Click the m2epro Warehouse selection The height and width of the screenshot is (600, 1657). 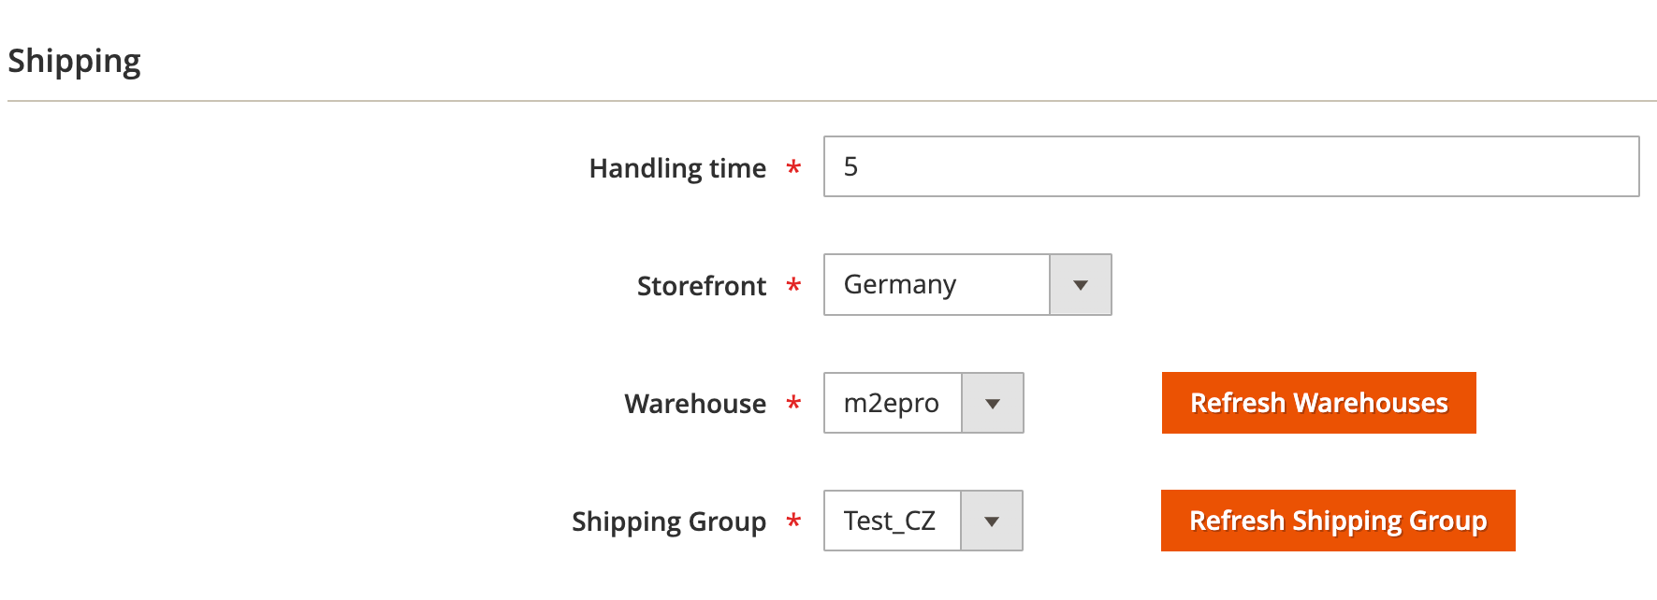(x=892, y=403)
